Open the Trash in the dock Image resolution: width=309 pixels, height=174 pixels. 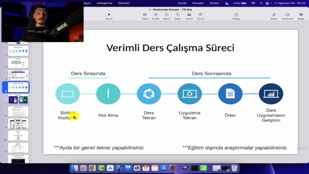(x=234, y=168)
